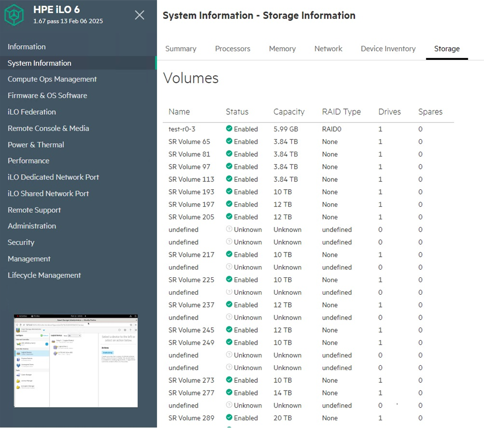Viewport: 484px width, 429px height.
Task: Click the 20 TB capacity value
Action: click(x=282, y=418)
